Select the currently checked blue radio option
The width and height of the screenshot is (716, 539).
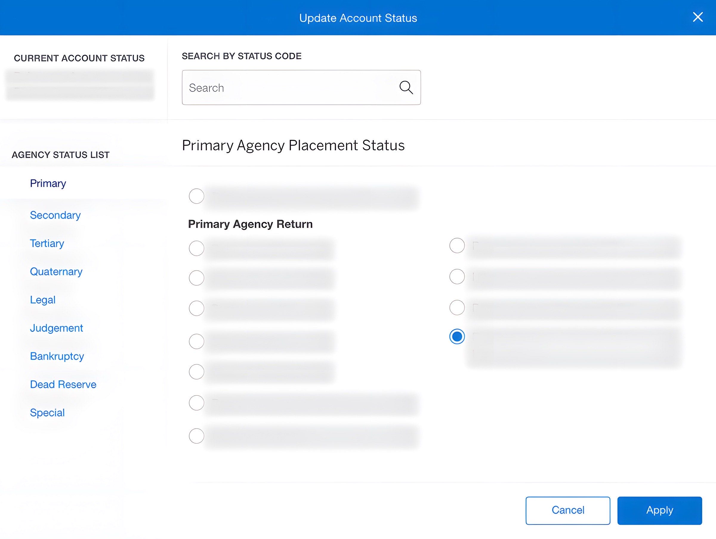pyautogui.click(x=457, y=337)
